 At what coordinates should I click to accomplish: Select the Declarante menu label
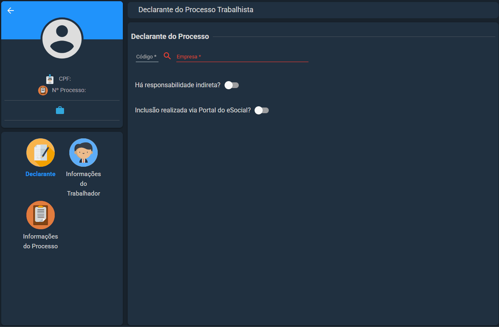41,174
